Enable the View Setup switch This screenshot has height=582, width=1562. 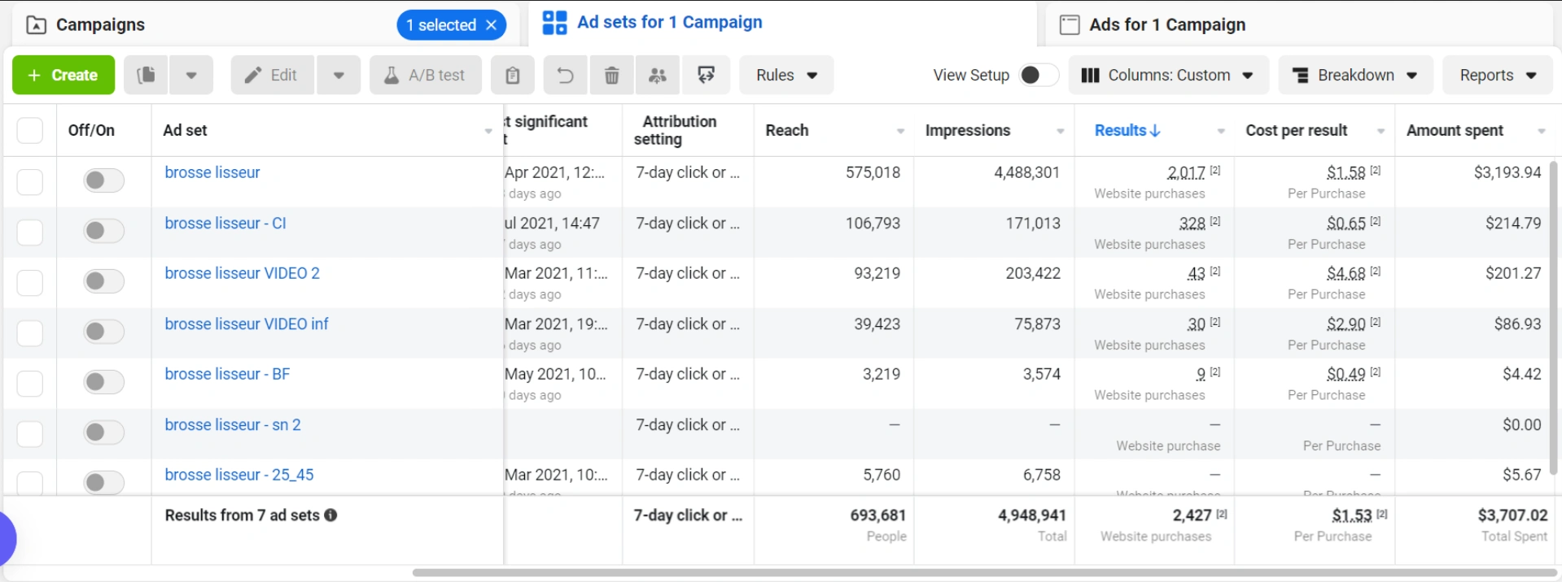(x=1038, y=76)
